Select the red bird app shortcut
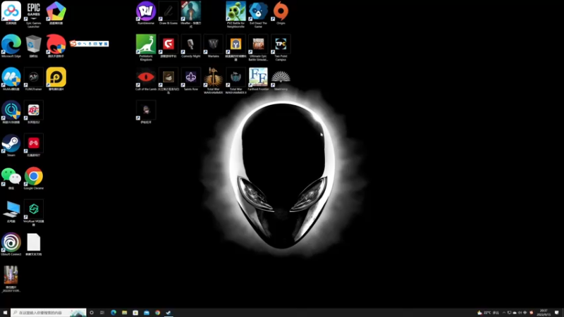Screen dimensions: 564x317 tap(56, 46)
